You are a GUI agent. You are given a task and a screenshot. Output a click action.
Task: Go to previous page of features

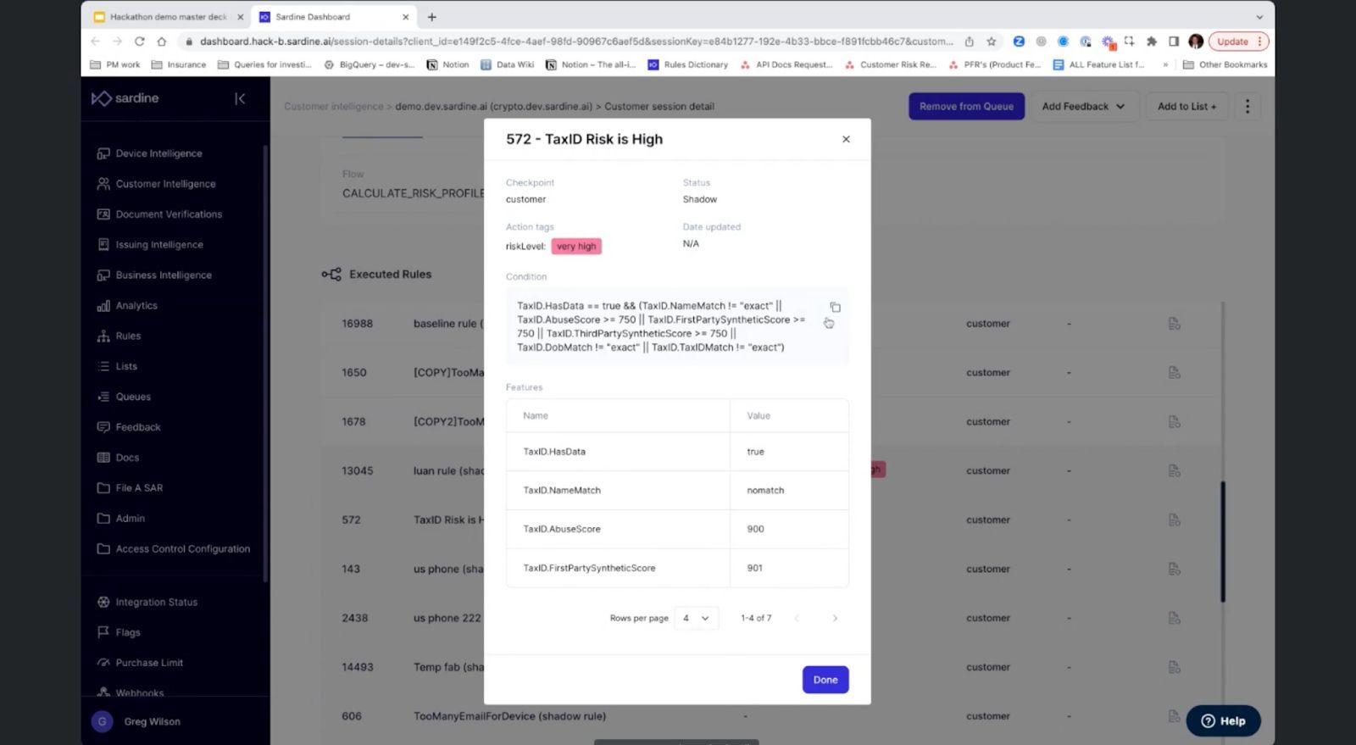[x=797, y=618]
